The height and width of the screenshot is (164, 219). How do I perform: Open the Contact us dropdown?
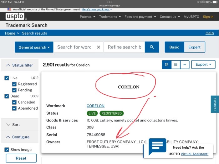point(170,17)
